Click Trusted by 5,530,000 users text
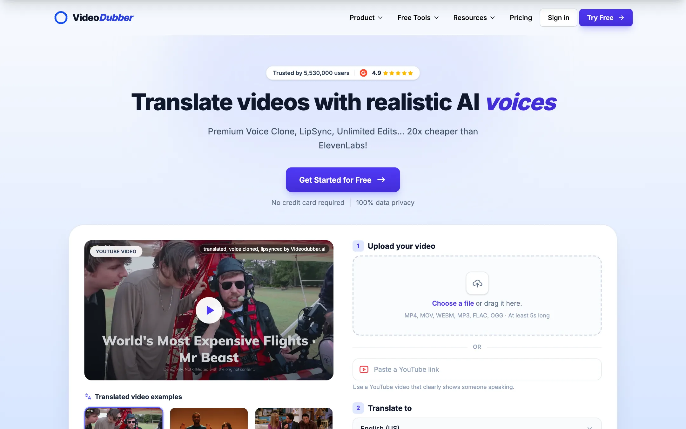 [311, 73]
